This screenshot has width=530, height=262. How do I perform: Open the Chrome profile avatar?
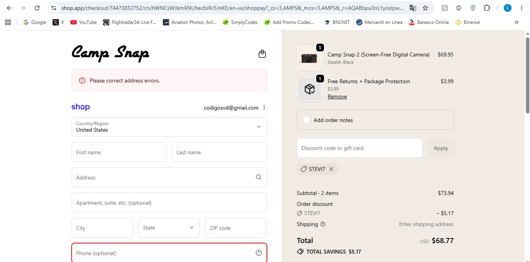point(507,8)
